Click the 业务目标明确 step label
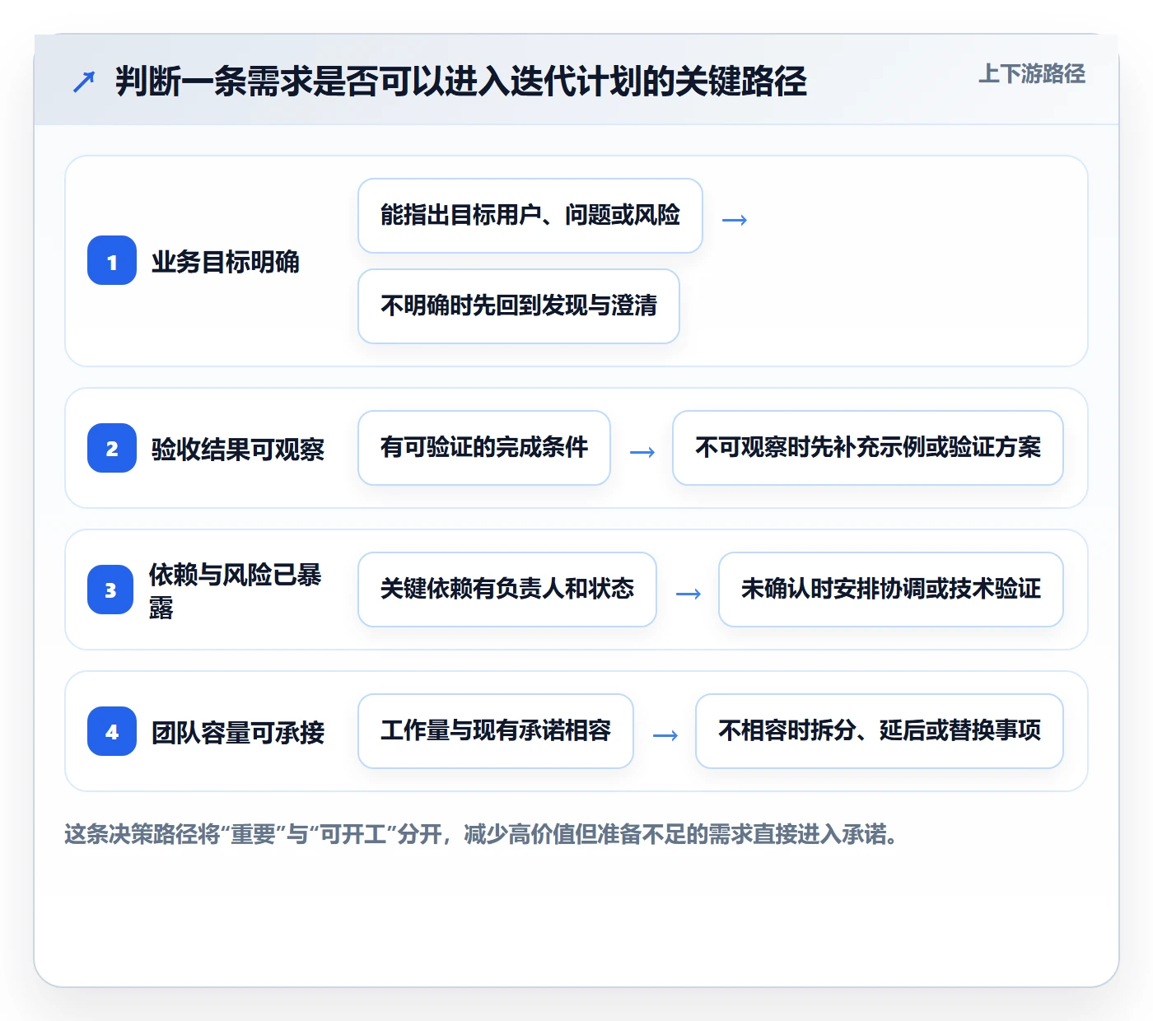The height and width of the screenshot is (1021, 1153). click(x=226, y=262)
